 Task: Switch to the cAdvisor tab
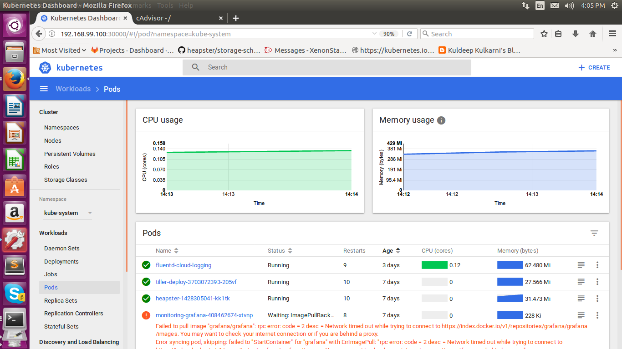point(179,18)
